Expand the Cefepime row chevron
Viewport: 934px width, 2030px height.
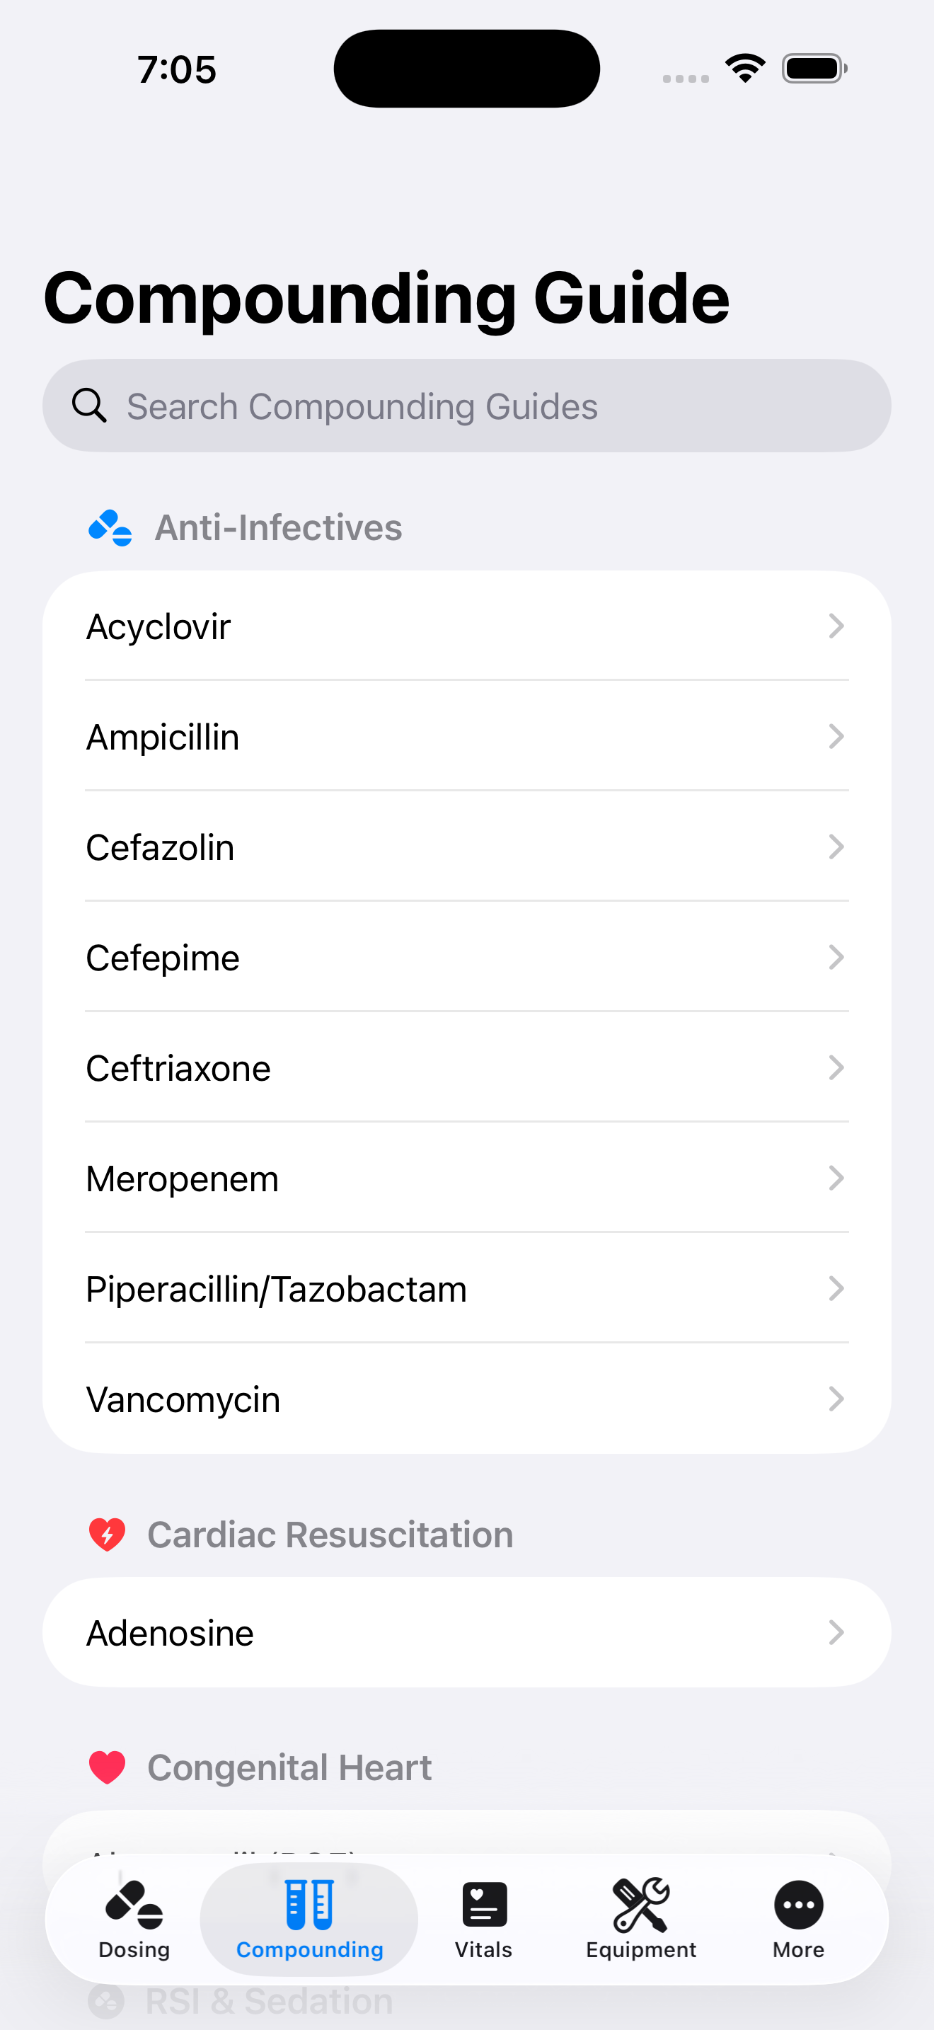pos(836,958)
